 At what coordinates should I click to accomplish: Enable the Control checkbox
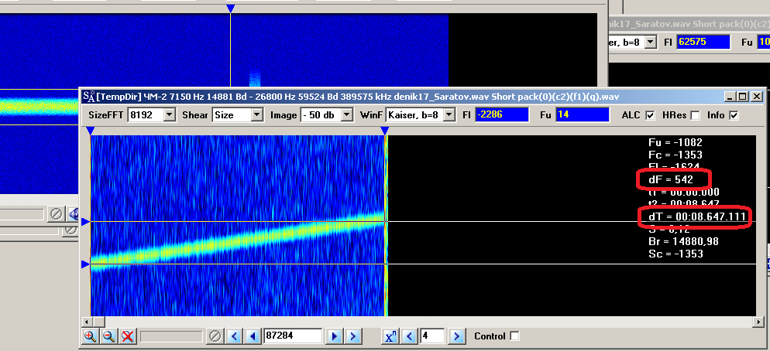point(514,336)
